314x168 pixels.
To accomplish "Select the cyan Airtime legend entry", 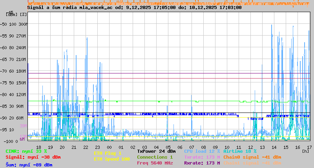I will pos(240,151).
